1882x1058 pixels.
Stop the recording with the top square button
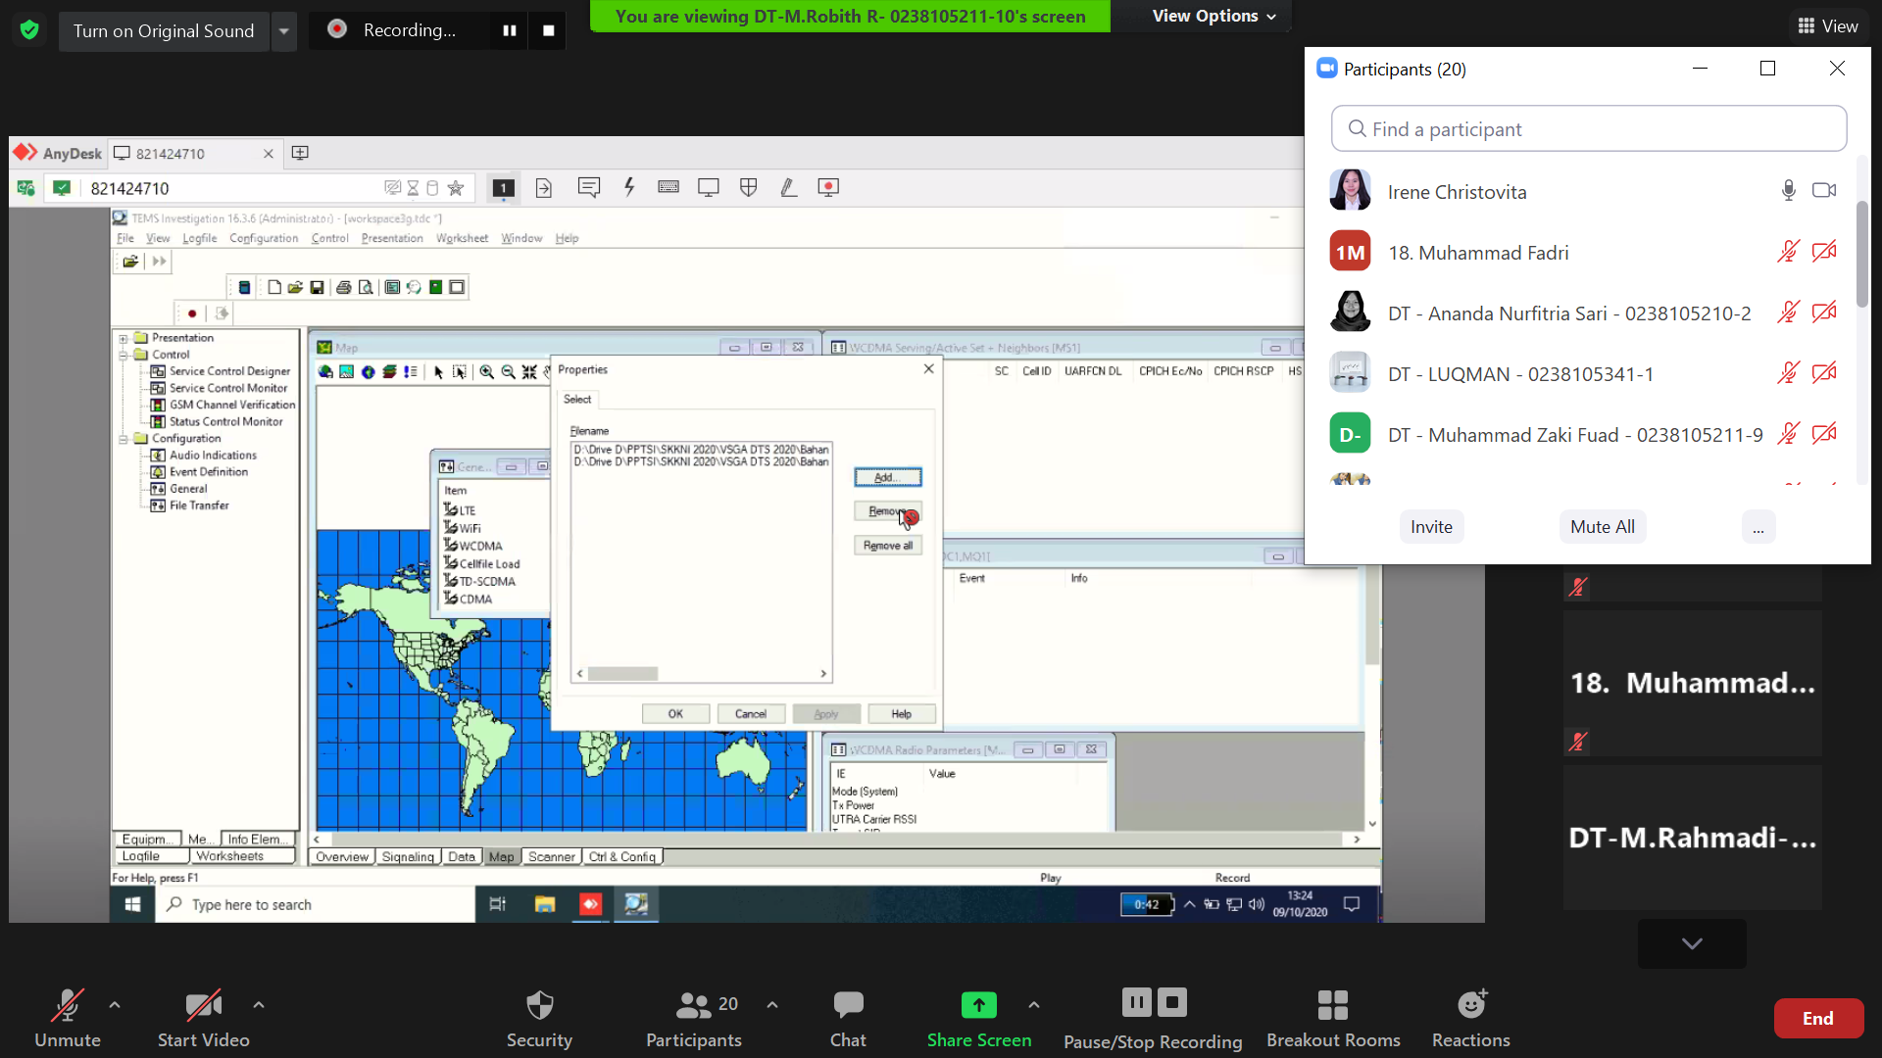click(x=549, y=30)
